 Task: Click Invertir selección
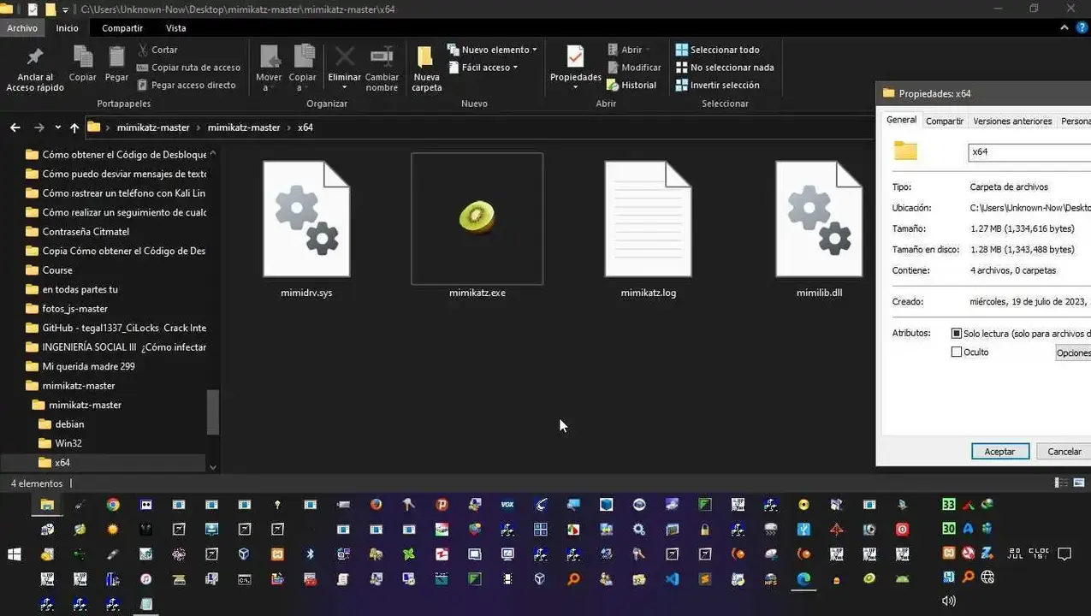[x=717, y=86]
